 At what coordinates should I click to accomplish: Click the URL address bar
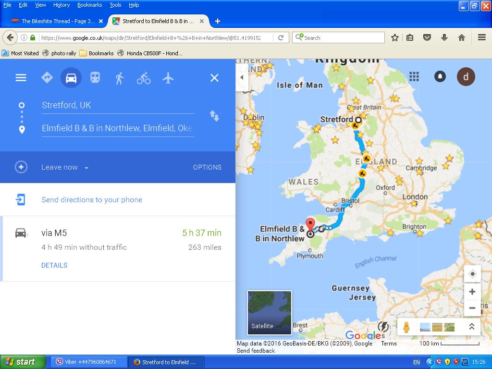150,37
